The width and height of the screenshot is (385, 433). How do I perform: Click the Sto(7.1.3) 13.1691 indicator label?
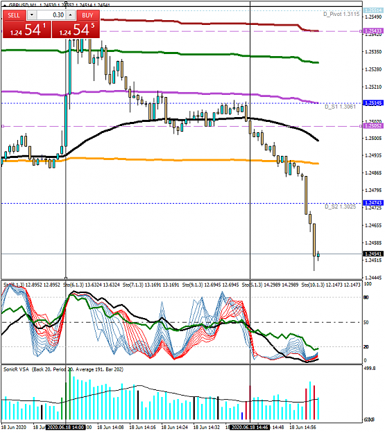tap(151, 285)
